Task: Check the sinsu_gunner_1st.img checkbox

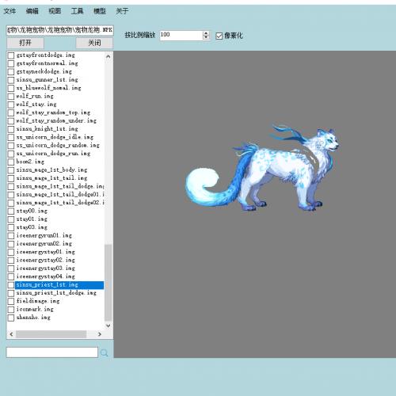Action: click(11, 80)
